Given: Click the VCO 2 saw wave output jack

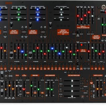Looking at the screenshot, I should (x=26, y=29).
